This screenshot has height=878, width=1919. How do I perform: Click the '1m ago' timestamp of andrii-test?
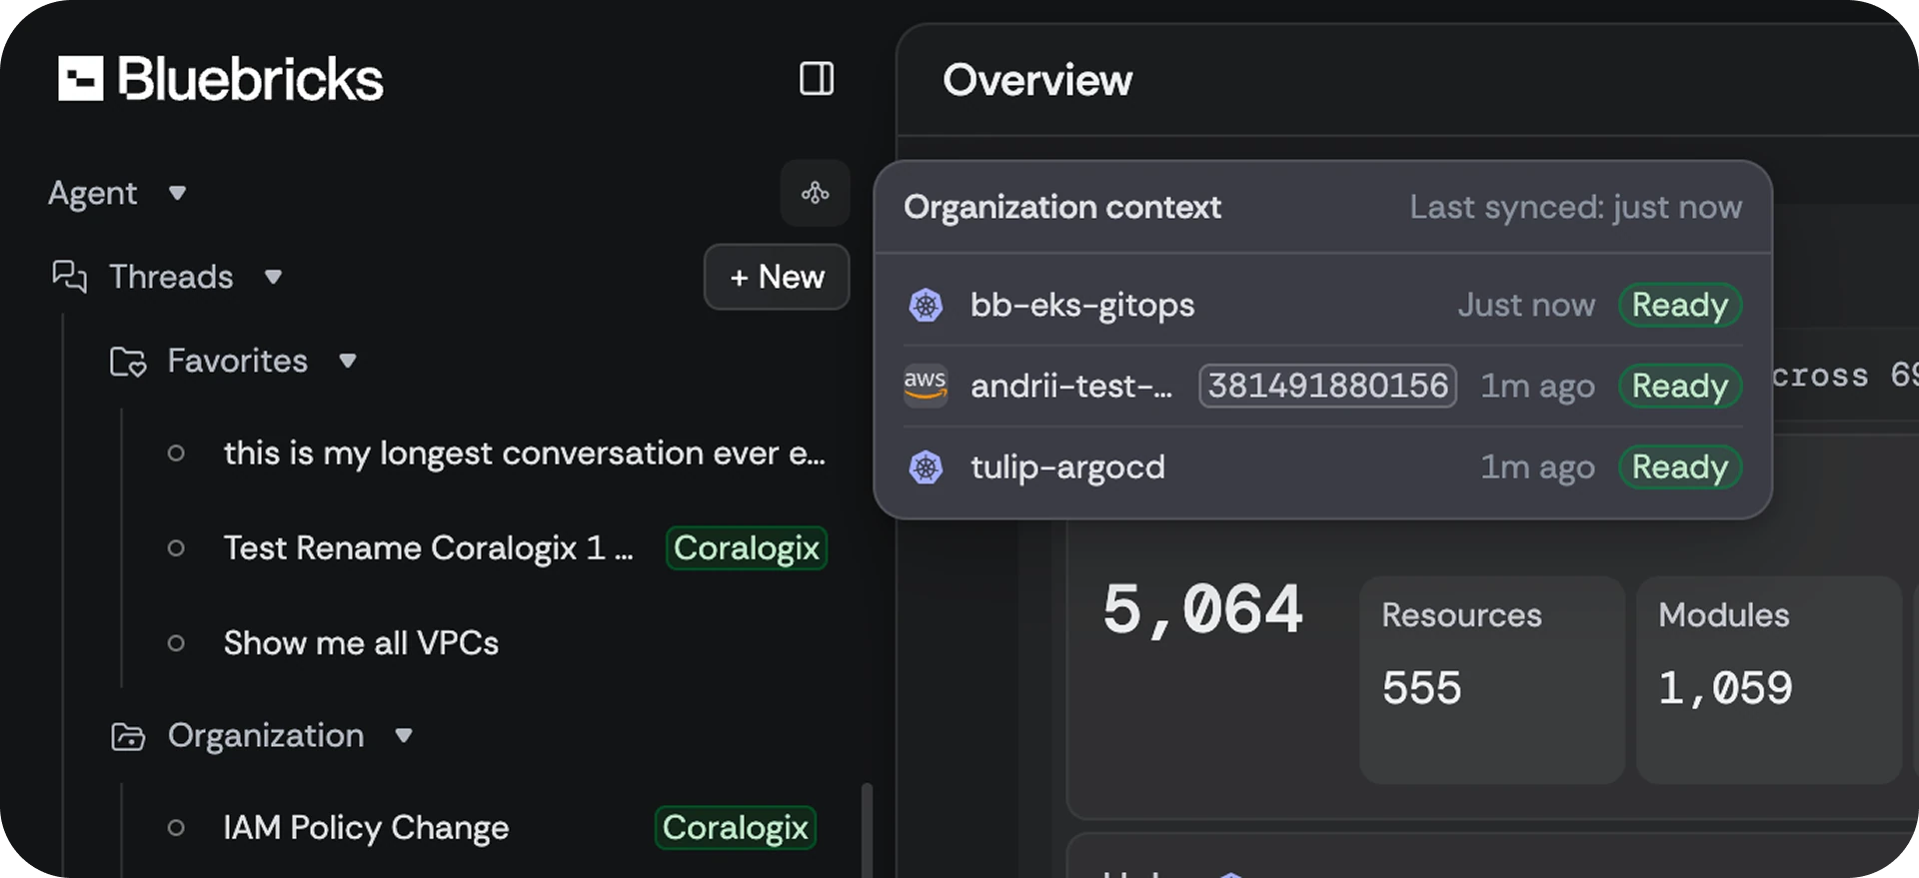pyautogui.click(x=1537, y=386)
